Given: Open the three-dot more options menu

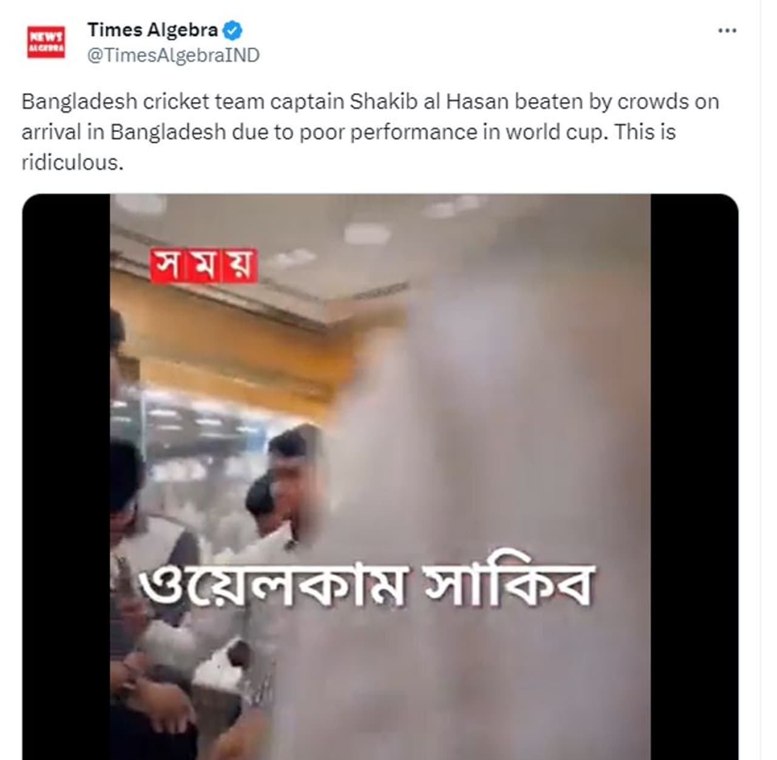Looking at the screenshot, I should tap(727, 30).
